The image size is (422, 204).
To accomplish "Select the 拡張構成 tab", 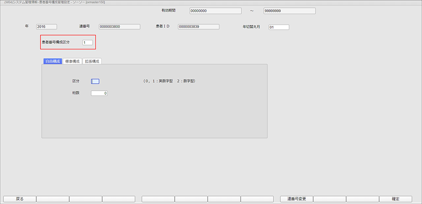I will click(x=92, y=61).
